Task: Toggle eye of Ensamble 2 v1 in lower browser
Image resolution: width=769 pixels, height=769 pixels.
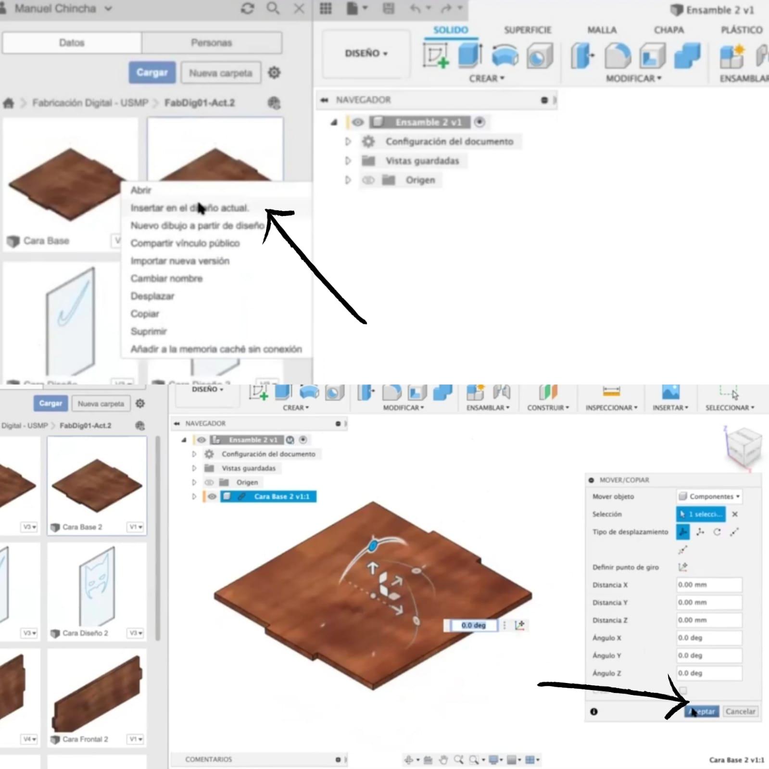Action: pos(201,440)
